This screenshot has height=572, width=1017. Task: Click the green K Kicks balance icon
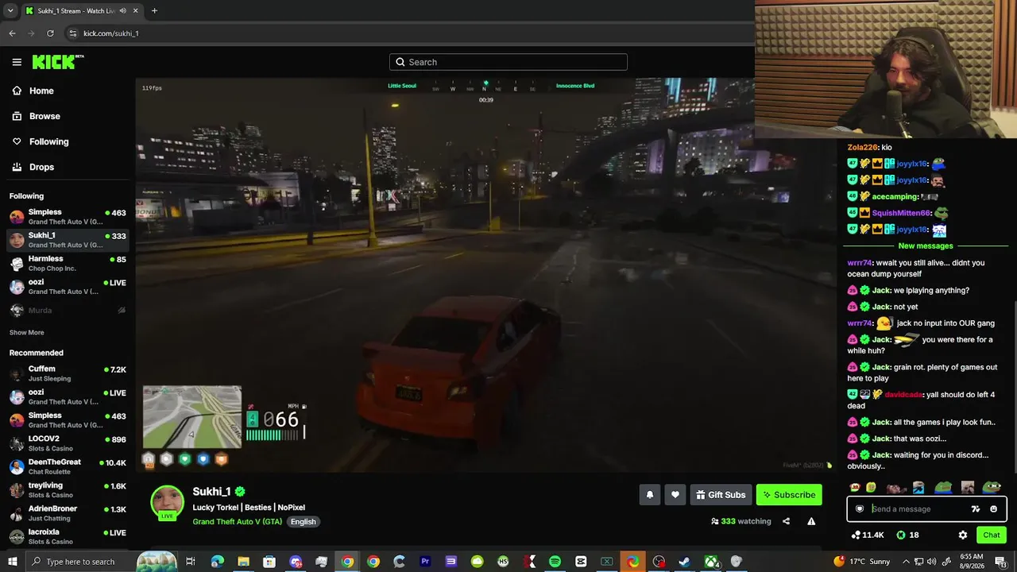[900, 535]
